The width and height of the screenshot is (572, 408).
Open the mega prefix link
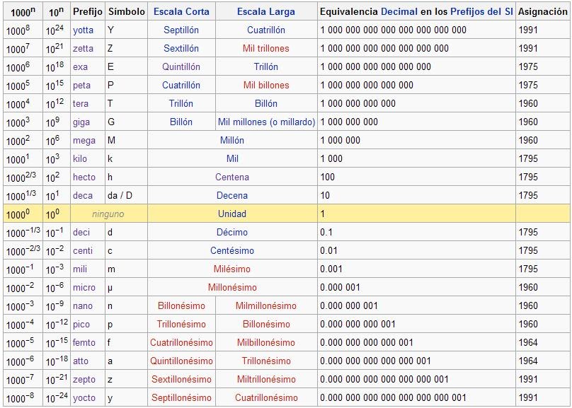coord(84,140)
